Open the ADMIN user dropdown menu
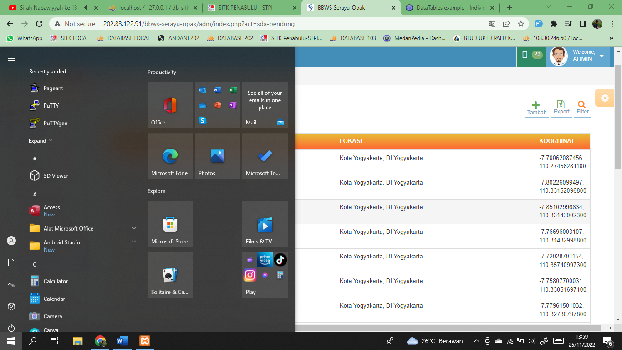The image size is (622, 350). [602, 56]
